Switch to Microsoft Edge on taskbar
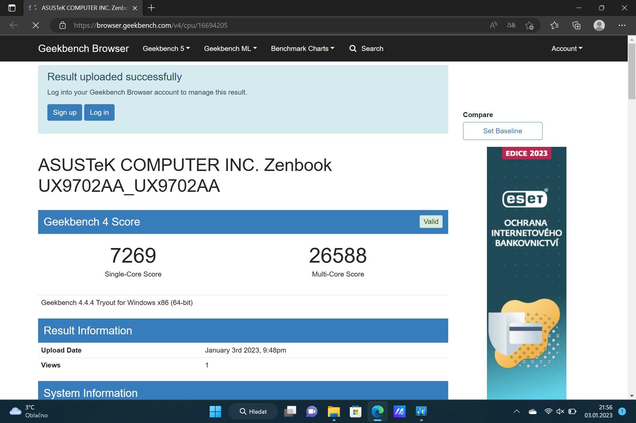This screenshot has width=636, height=423. [377, 411]
